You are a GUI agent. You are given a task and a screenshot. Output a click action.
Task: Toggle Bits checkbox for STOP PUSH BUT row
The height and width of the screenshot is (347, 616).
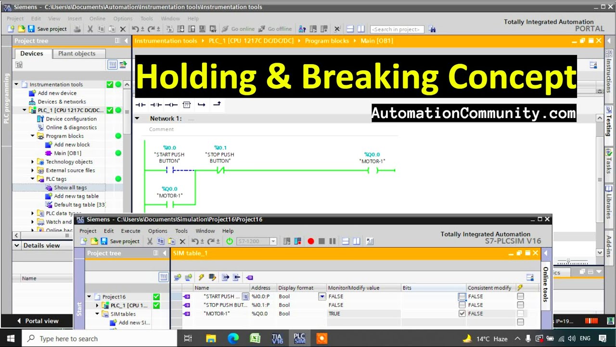point(462,305)
